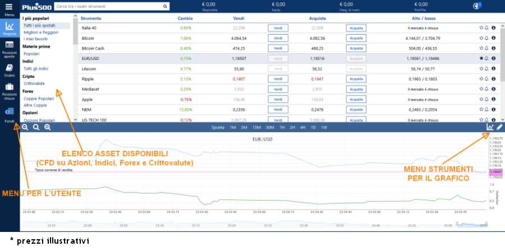Switch chart to 1H timeframe

[x=282, y=127]
